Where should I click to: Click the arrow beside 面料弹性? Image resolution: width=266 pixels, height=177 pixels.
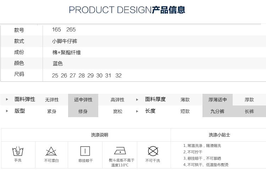coord(7,99)
